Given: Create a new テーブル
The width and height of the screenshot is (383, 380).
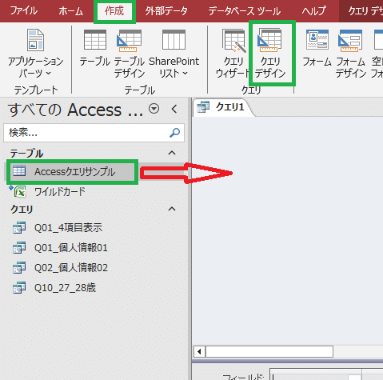Looking at the screenshot, I should tap(95, 48).
